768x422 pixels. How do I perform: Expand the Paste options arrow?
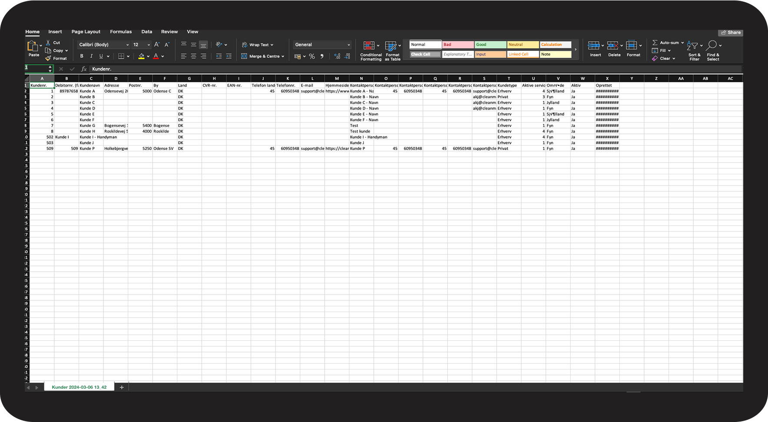coord(41,46)
